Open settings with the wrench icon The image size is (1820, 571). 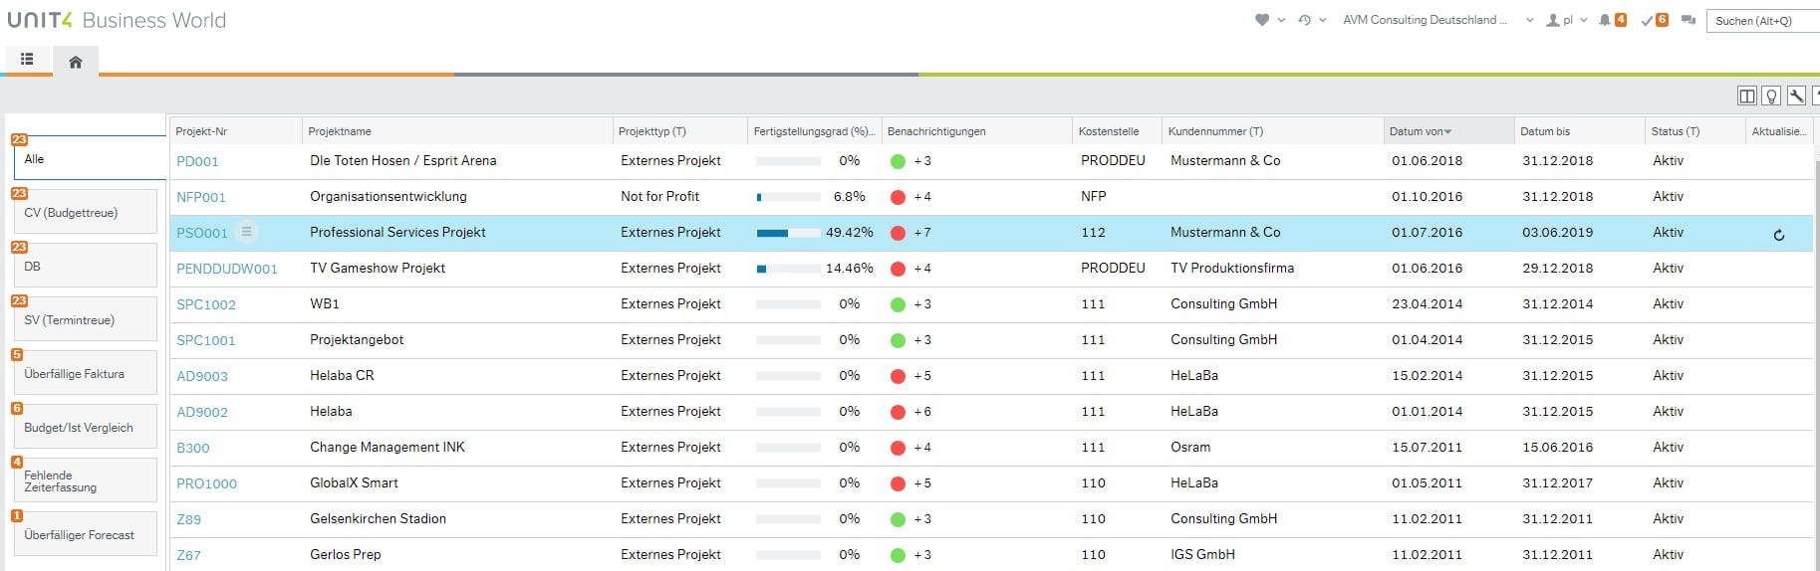(x=1796, y=95)
